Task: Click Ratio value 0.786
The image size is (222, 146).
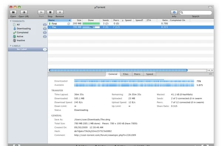Action: (x=165, y=24)
